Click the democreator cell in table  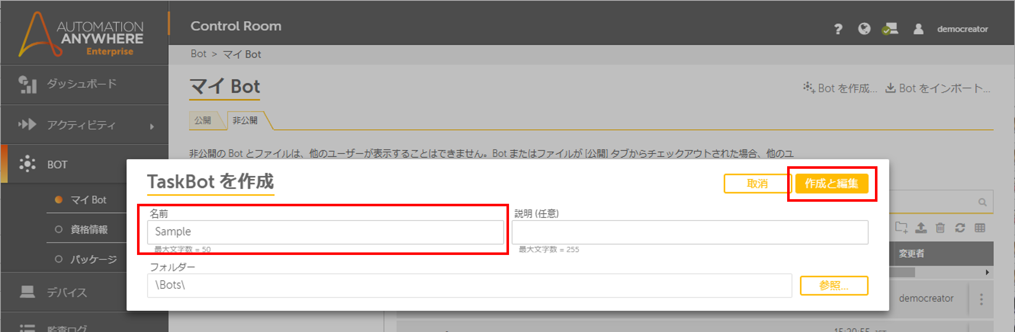point(926,299)
